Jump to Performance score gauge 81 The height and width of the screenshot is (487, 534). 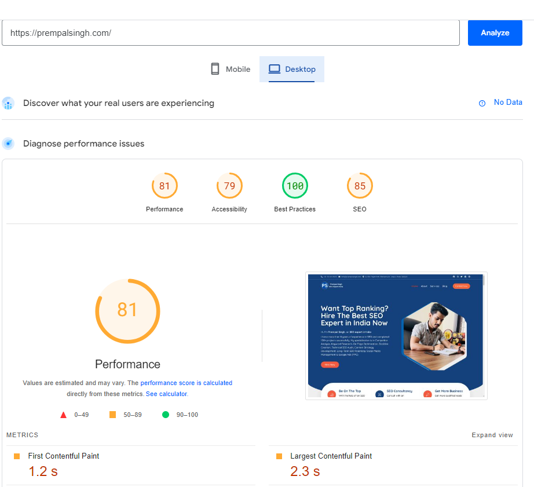pyautogui.click(x=164, y=186)
